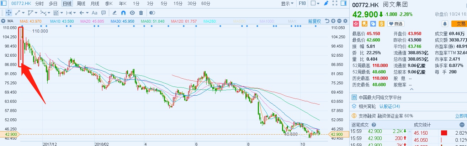
Task: Select the range interval tool
Action: click(x=69, y=13)
